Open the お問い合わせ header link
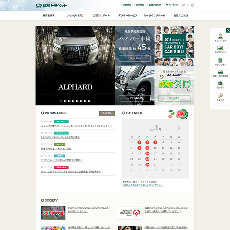This screenshot has height=230, width=230. tap(154, 5)
